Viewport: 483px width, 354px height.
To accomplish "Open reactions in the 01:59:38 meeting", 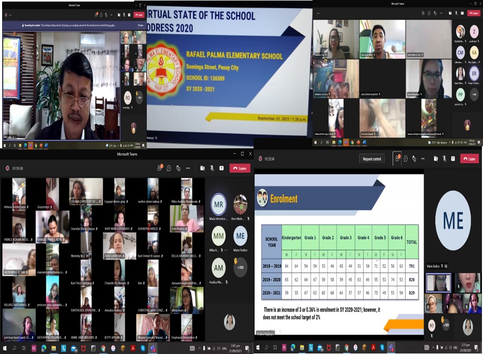I will 178,168.
